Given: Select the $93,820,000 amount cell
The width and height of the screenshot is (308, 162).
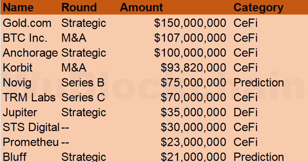Looking at the screenshot, I should tap(193, 68).
